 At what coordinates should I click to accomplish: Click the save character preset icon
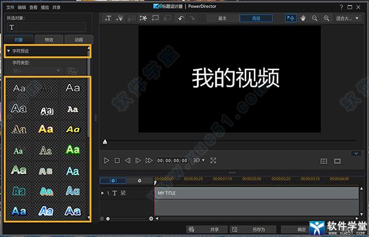coord(72,71)
